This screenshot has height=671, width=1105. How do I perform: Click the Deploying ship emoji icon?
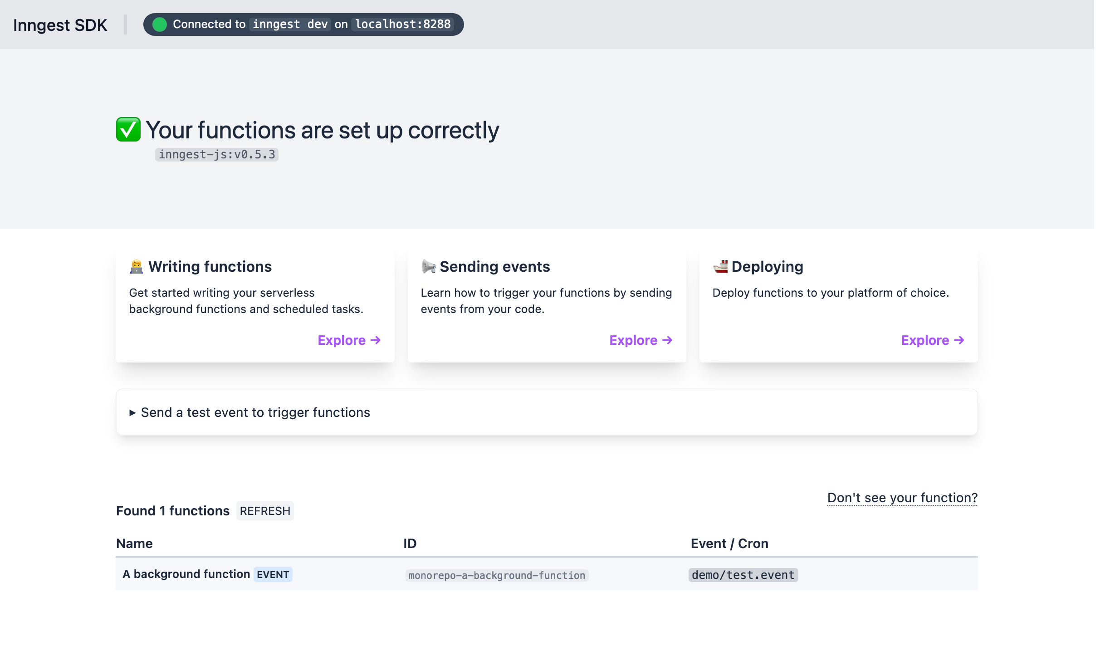pyautogui.click(x=720, y=267)
